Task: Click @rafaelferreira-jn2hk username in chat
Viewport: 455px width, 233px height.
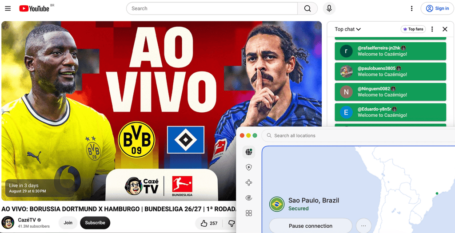Action: 379,48
